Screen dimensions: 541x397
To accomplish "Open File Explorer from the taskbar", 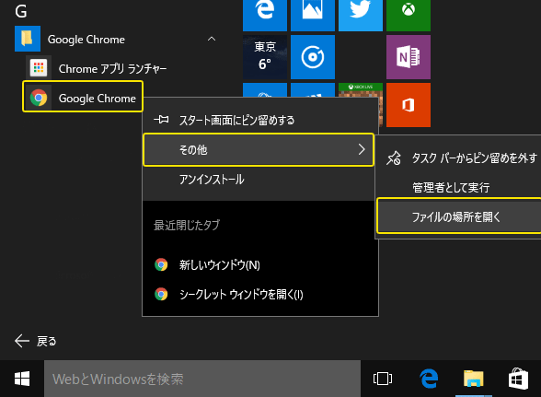I will [473, 379].
